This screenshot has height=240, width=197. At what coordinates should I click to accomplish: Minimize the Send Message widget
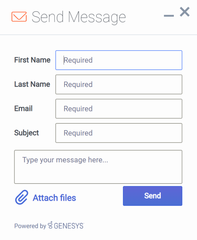click(x=169, y=16)
